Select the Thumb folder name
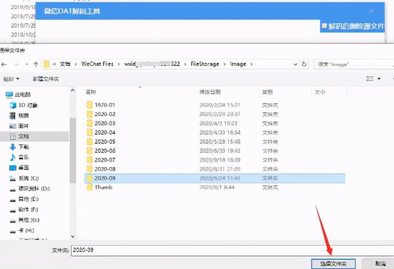This screenshot has height=269, width=394. 103,187
